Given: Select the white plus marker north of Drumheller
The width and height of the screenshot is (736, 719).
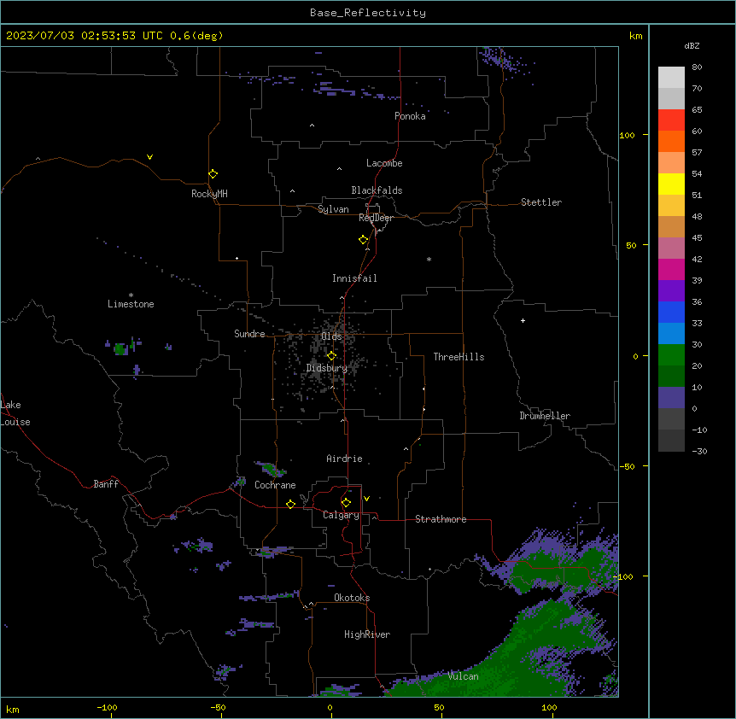Looking at the screenshot, I should pos(523,320).
